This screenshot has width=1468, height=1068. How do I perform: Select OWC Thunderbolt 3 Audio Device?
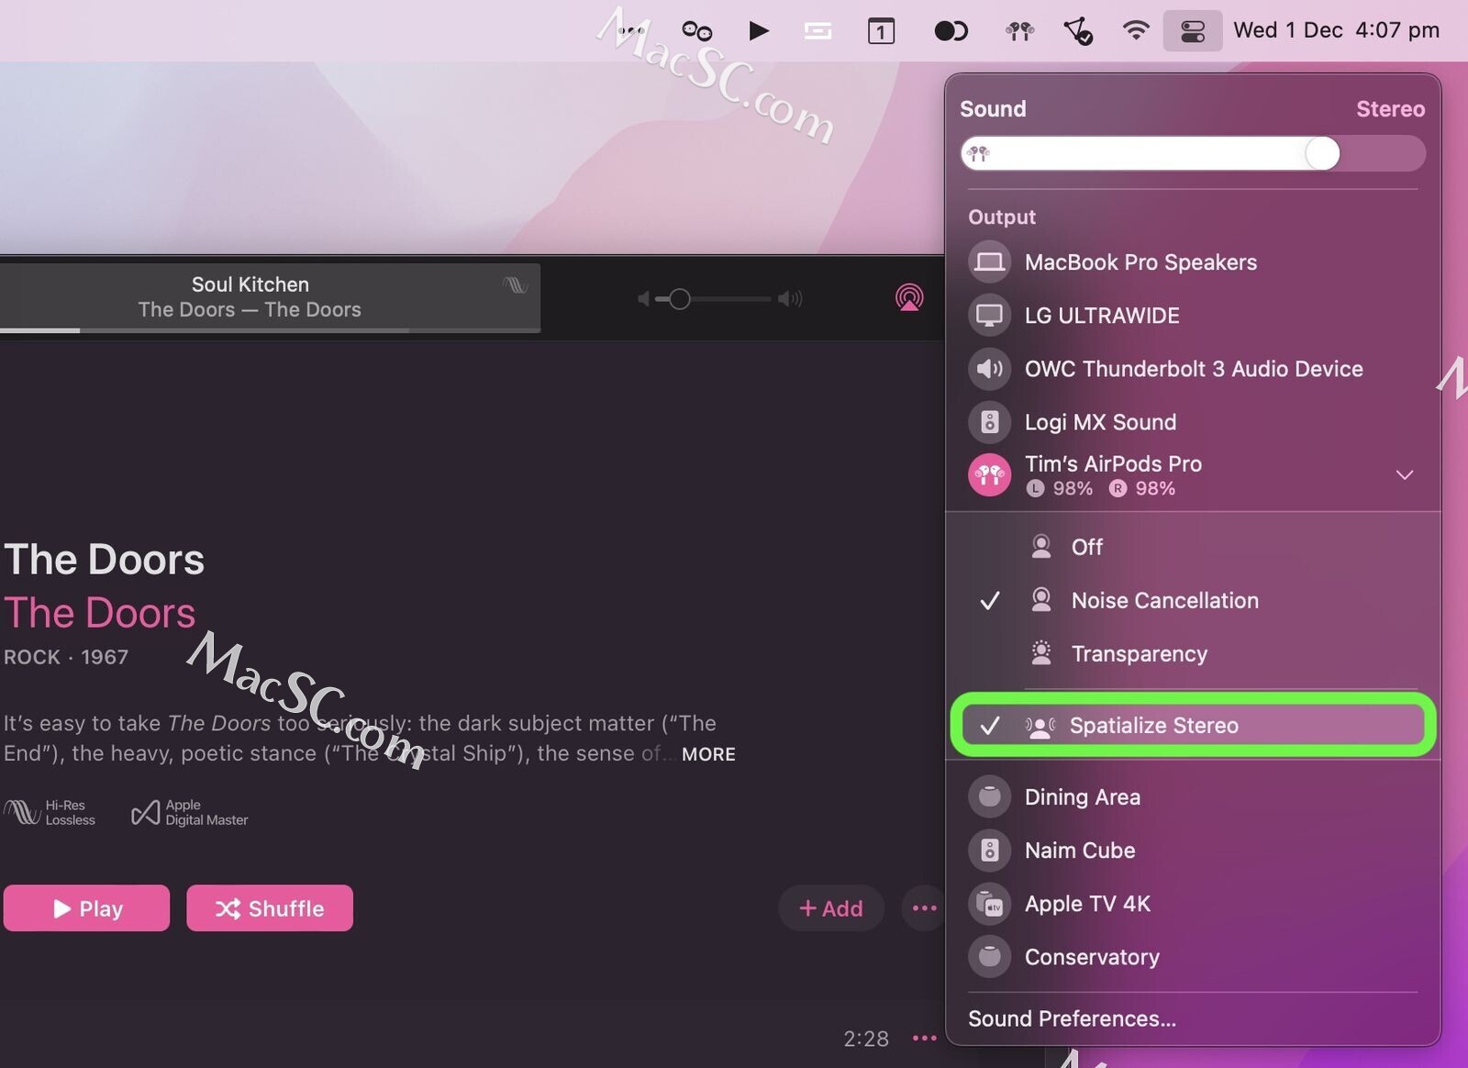point(1193,369)
